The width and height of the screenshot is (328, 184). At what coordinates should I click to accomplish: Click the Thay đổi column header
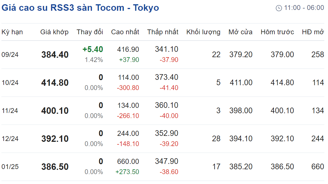click(90, 32)
